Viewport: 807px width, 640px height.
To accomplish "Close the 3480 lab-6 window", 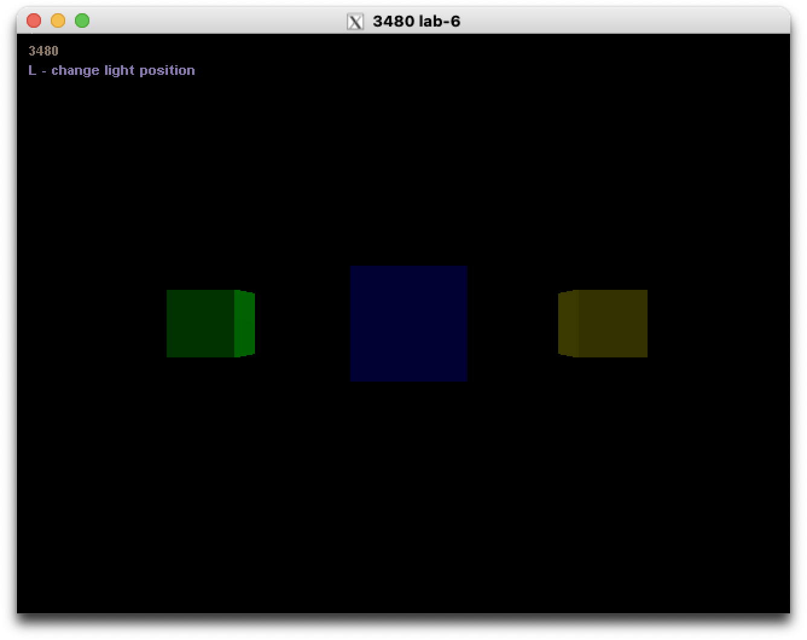I will click(x=34, y=21).
